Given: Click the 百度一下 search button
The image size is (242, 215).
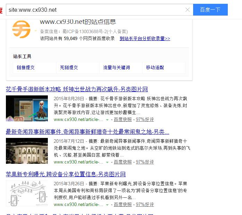Looking at the screenshot, I should click(210, 10).
